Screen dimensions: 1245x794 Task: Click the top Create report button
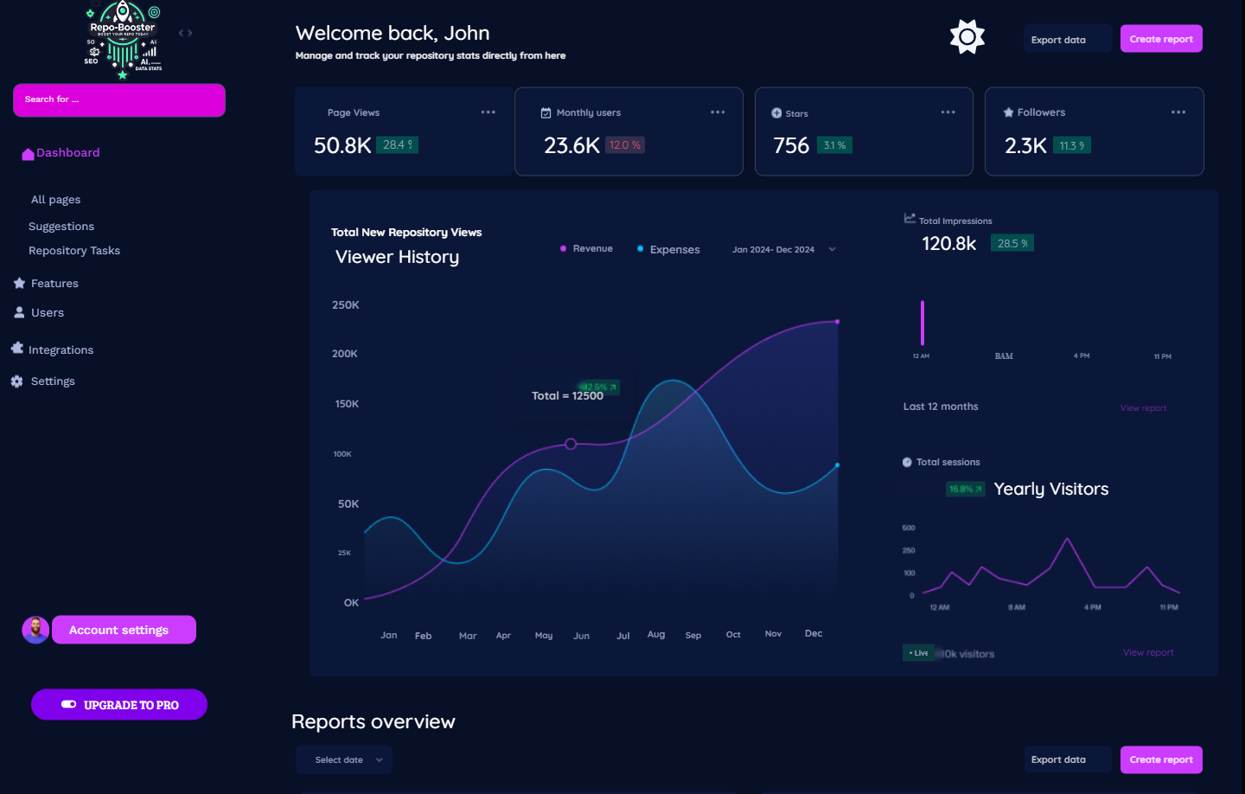[x=1161, y=39]
